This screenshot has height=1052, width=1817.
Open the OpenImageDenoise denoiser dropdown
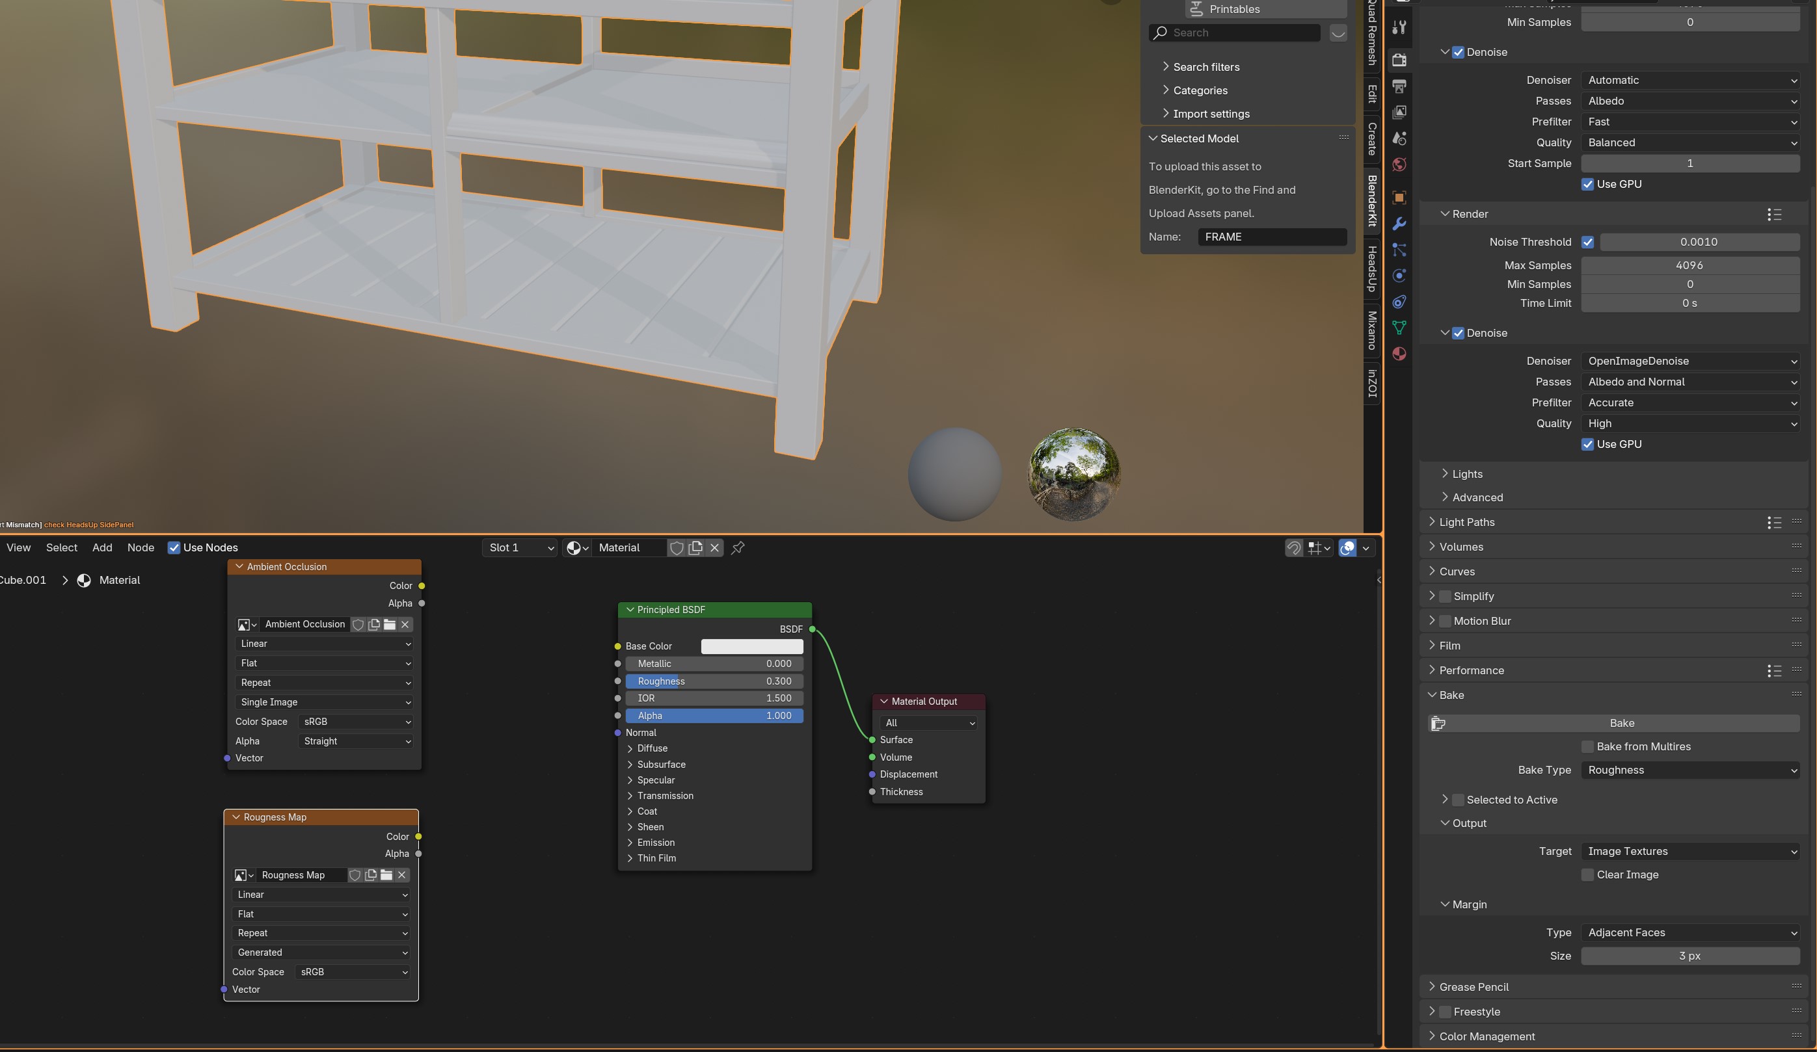(1691, 361)
